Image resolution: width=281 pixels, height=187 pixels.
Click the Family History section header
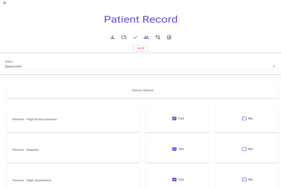pos(143,90)
